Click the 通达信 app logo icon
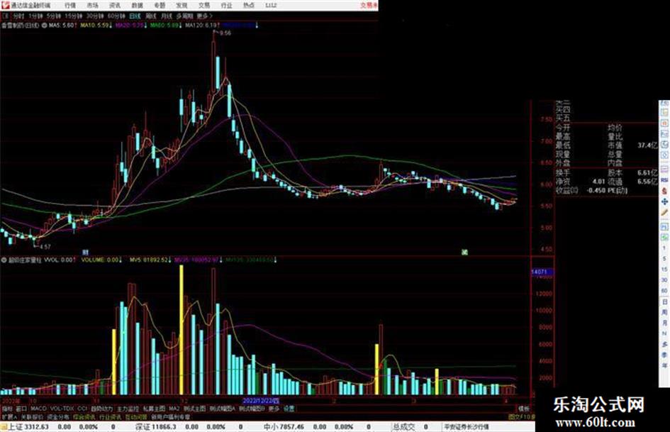Image resolution: width=670 pixels, height=432 pixels. point(5,6)
